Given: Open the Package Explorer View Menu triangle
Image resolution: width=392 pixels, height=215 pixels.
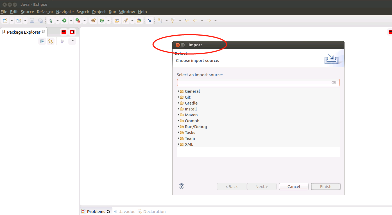Looking at the screenshot, I should click(73, 41).
